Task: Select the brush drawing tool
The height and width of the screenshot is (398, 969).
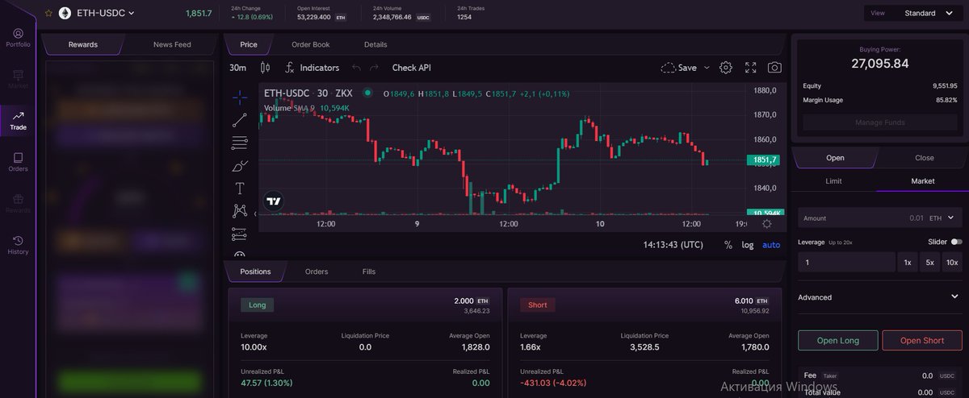Action: [x=240, y=166]
